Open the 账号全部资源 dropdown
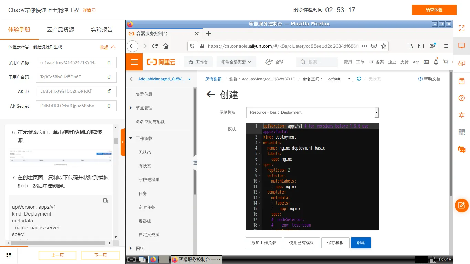Screen dimensions: 470x264 (236, 62)
